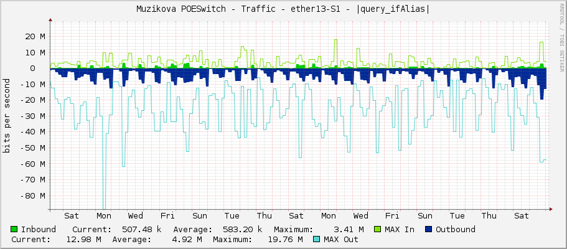The height and width of the screenshot is (249, 567).
Task: Click the 'MAX In' legend label
Action: [x=400, y=230]
